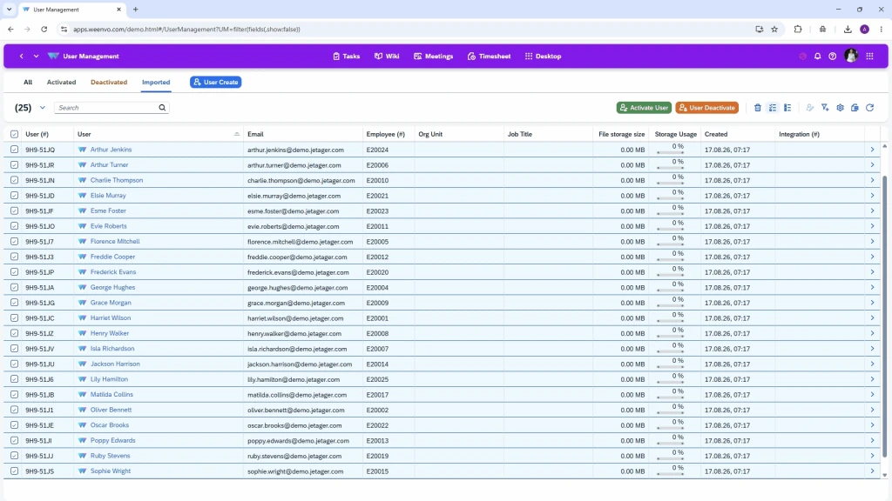Toggle the multi-select checklist icon
Image resolution: width=892 pixels, height=501 pixels.
[x=773, y=107]
